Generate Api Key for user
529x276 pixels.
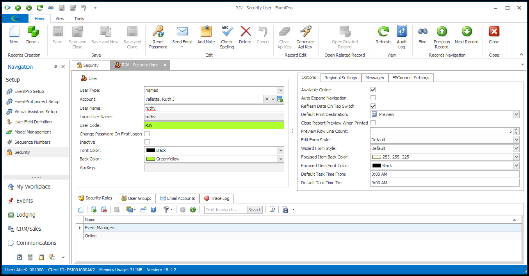click(305, 37)
